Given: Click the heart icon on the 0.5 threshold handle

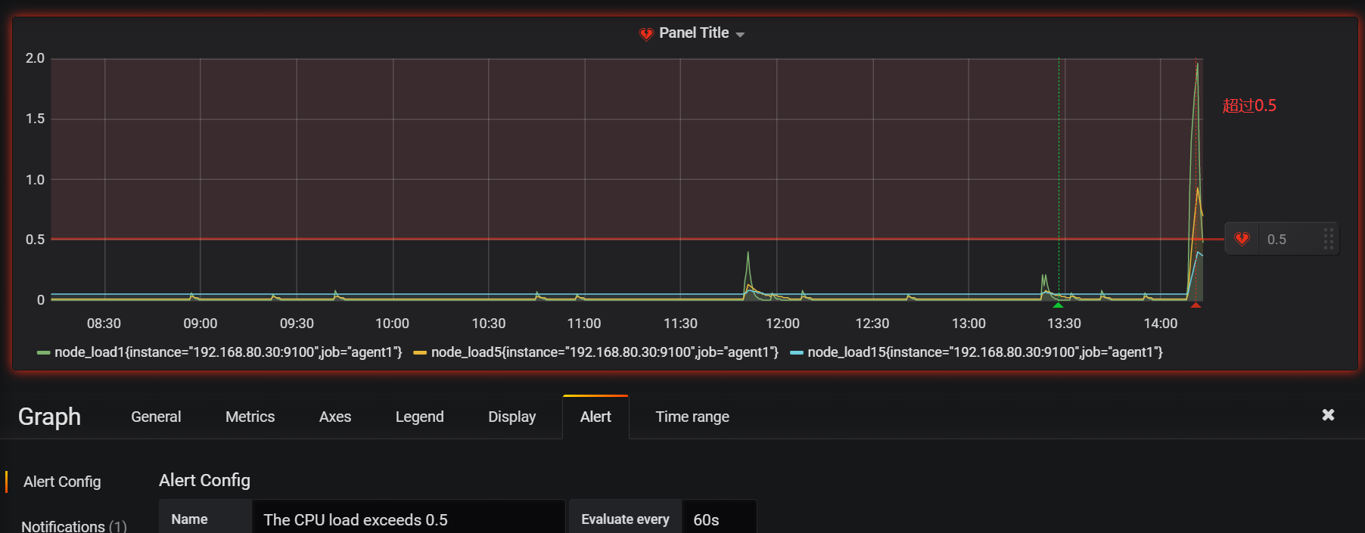Looking at the screenshot, I should [1242, 239].
